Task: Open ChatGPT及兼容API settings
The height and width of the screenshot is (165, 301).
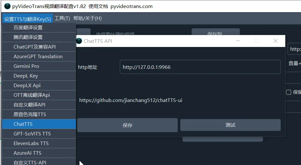Action: 34,47
